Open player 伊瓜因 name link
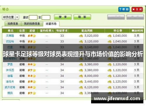This screenshot has width=146, height=106. click(10, 70)
